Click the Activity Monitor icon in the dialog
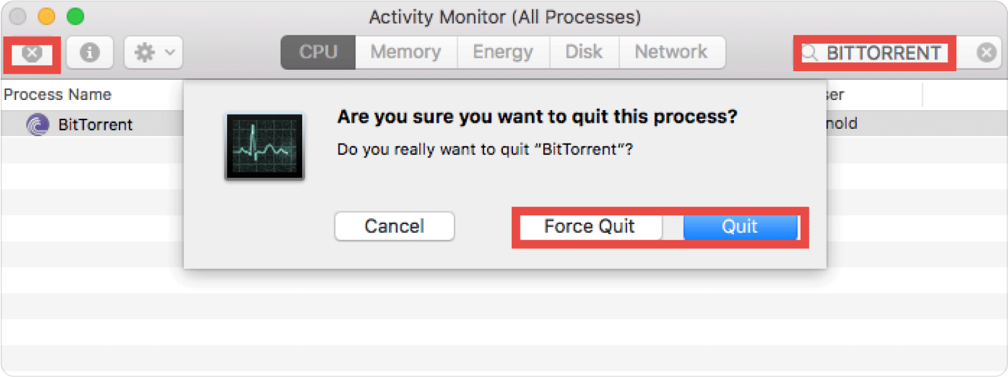The width and height of the screenshot is (1008, 377). tap(264, 146)
